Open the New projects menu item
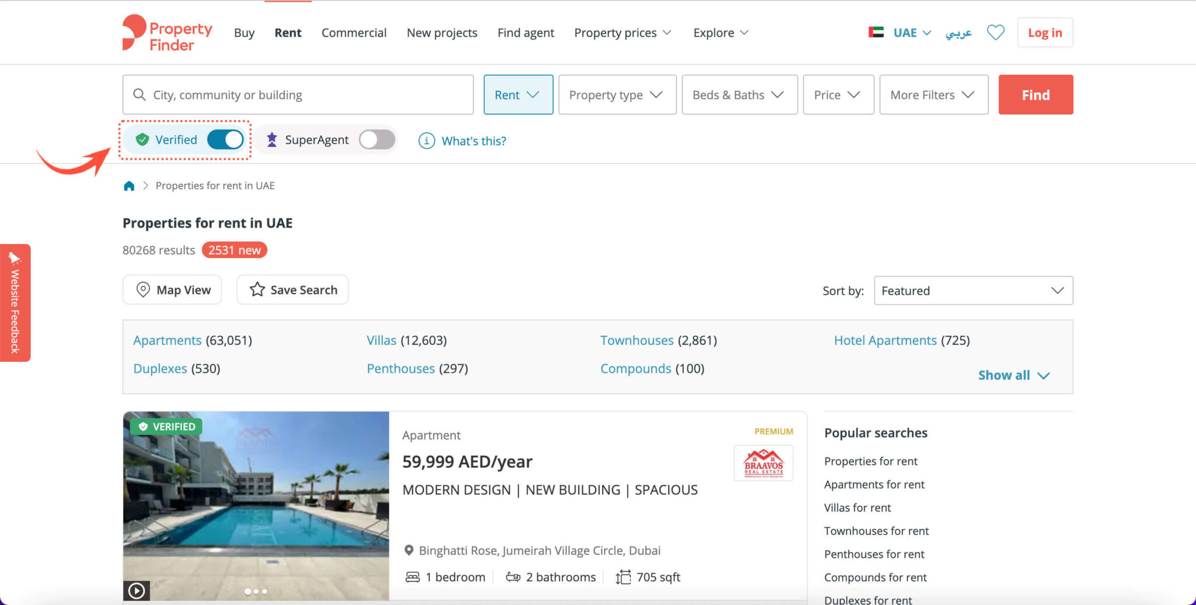The width and height of the screenshot is (1196, 605). 441,33
